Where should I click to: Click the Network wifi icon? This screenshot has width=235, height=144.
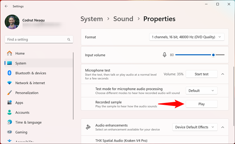(x=9, y=83)
